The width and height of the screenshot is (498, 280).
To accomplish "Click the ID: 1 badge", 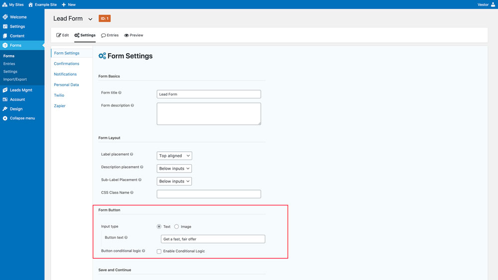I will (105, 18).
